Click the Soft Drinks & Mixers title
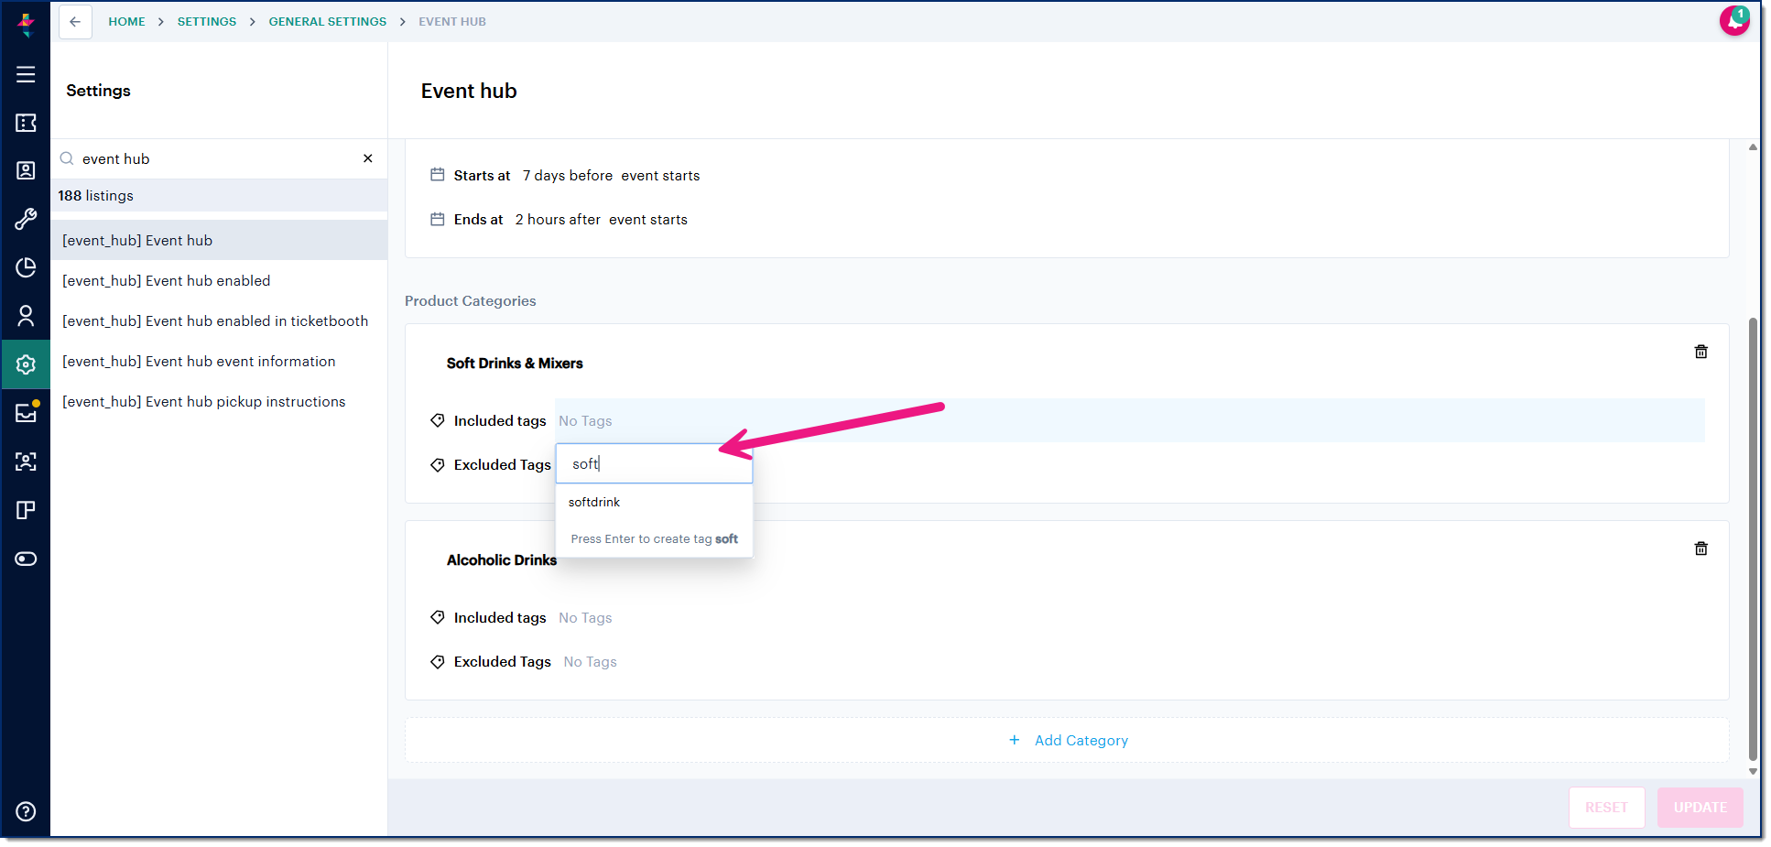Viewport: 1771px width, 847px height. [515, 363]
